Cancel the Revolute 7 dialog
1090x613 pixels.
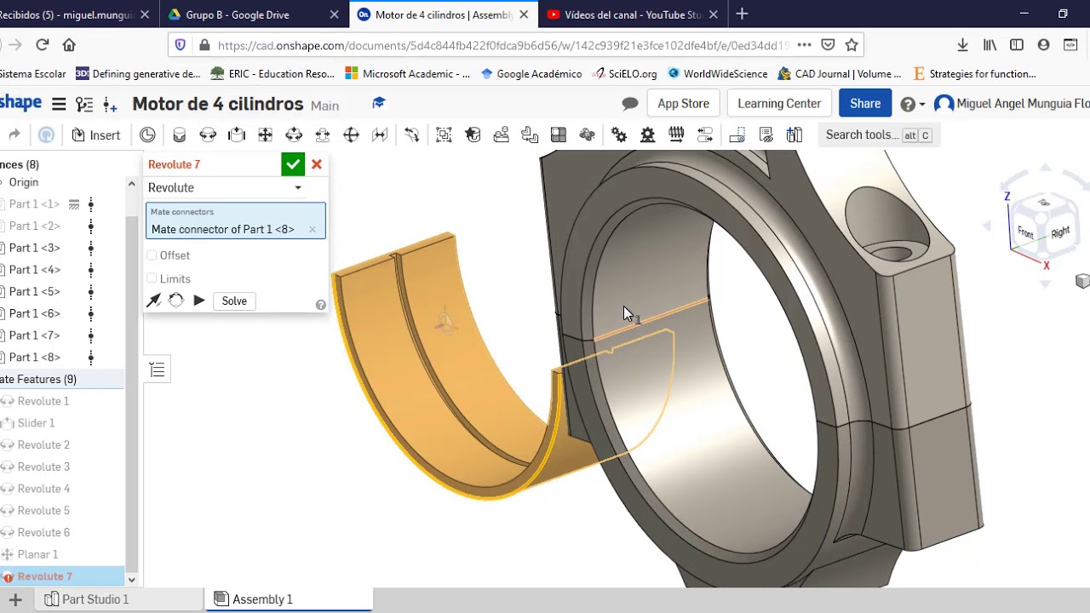click(317, 164)
